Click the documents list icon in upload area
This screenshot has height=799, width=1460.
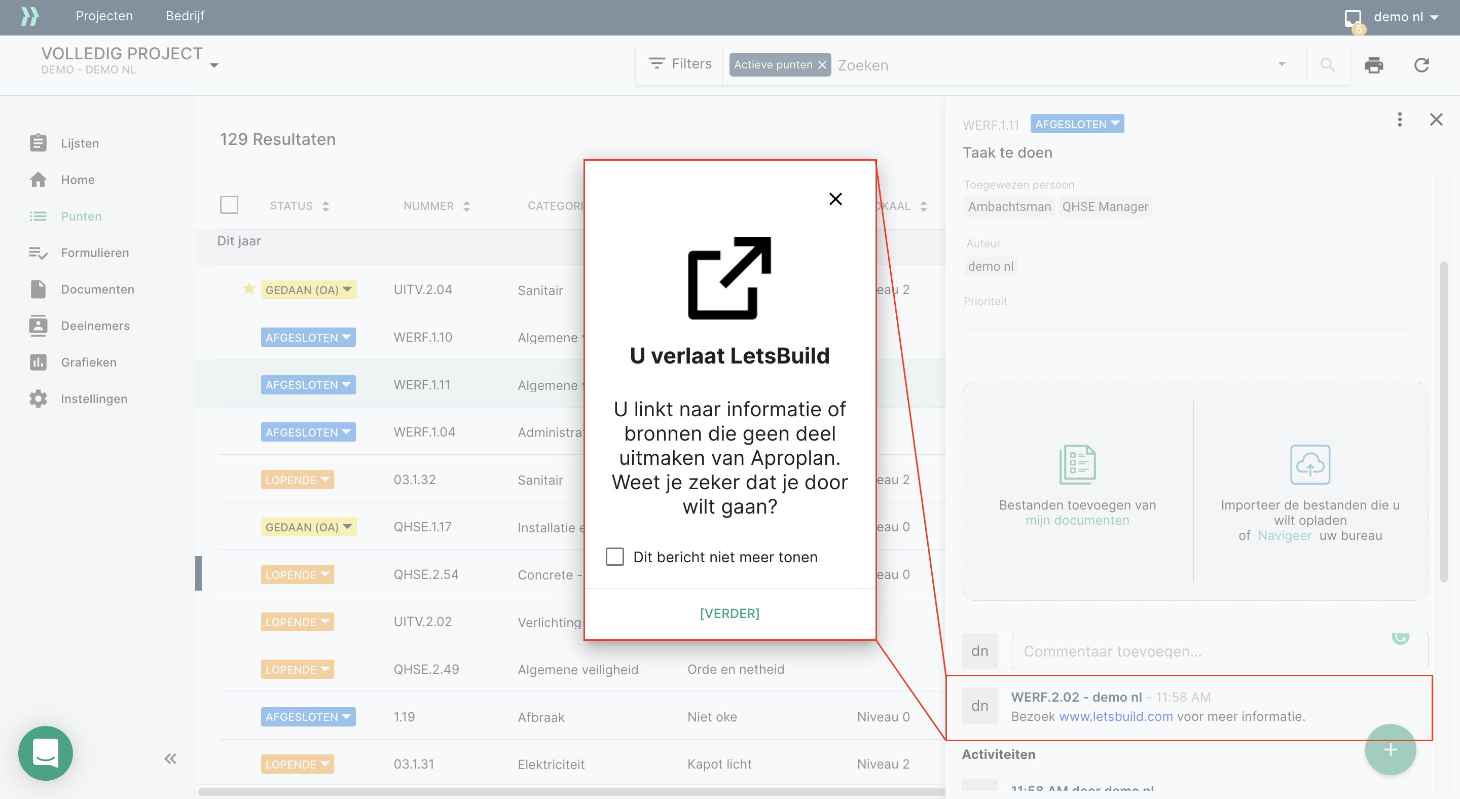[x=1077, y=465]
